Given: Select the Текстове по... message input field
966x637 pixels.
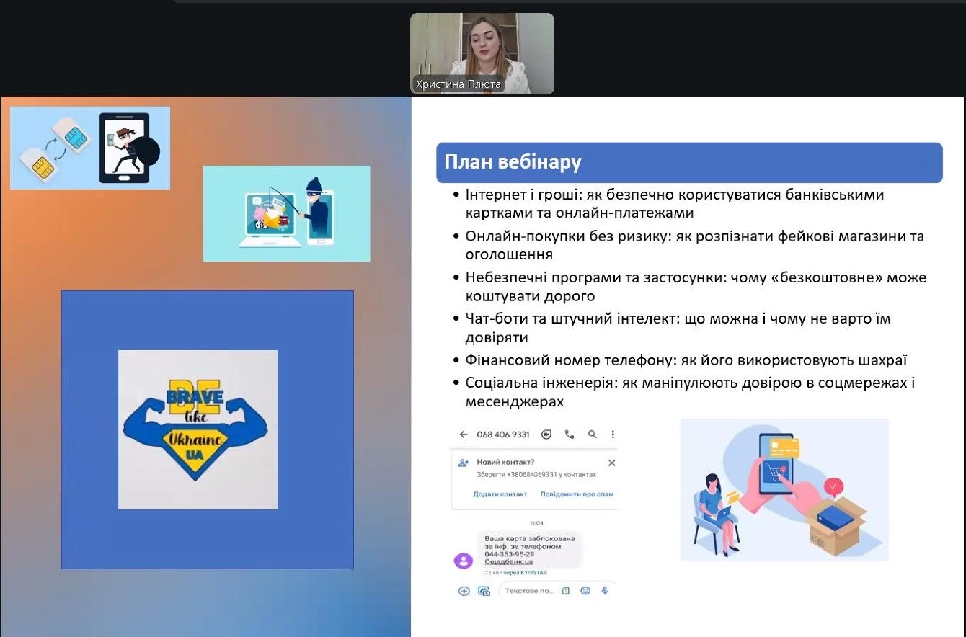Looking at the screenshot, I should coord(531,591).
